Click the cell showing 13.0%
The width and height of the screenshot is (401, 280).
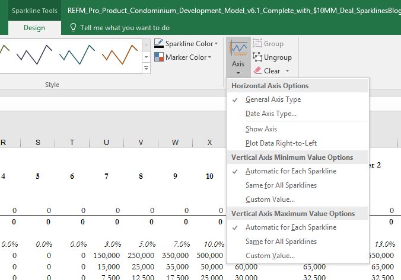[385, 244]
